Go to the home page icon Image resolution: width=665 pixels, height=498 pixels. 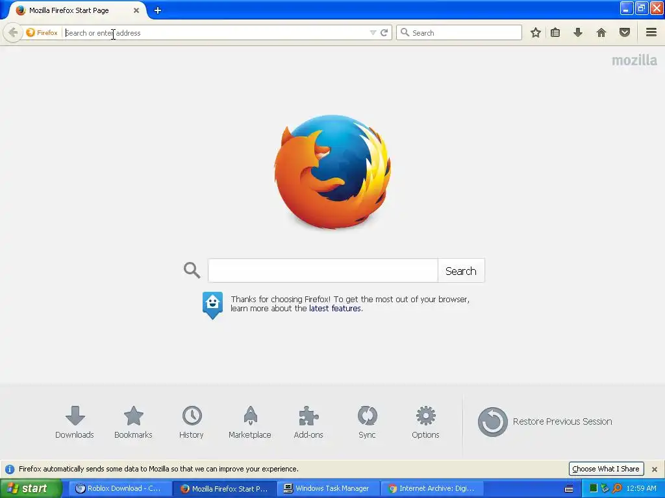pyautogui.click(x=601, y=32)
